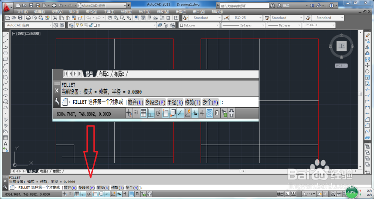Expand the quick access toolbar customize arrow

[129, 6]
